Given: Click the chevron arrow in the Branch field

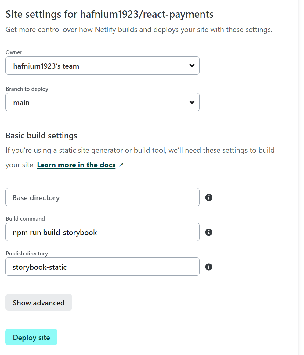Looking at the screenshot, I should pos(192,102).
